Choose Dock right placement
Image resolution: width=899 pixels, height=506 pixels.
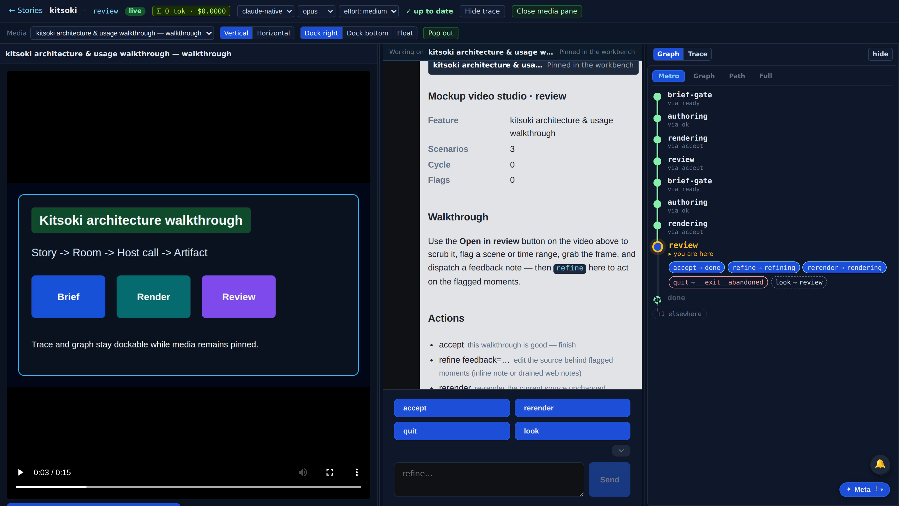tap(321, 33)
